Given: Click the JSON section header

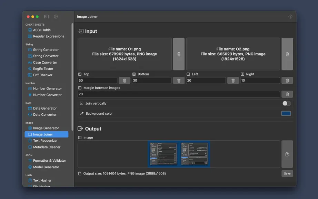Looking at the screenshot, I should pyautogui.click(x=29, y=155).
